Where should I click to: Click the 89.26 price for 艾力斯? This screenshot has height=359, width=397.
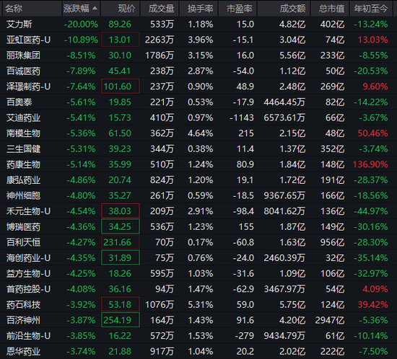(x=120, y=25)
